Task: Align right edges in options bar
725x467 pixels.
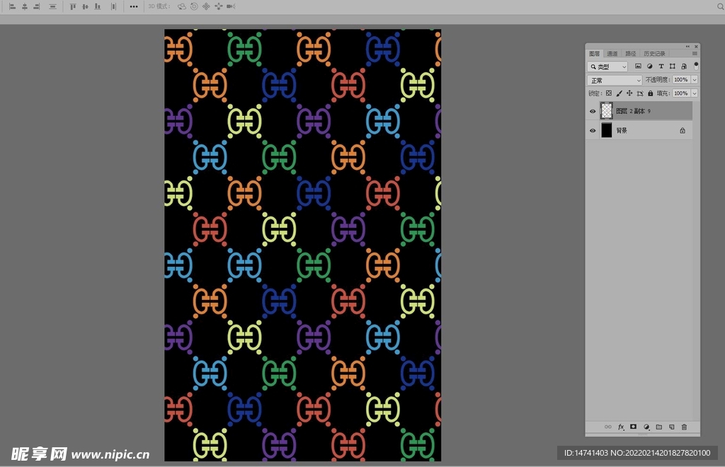Action: (x=37, y=6)
